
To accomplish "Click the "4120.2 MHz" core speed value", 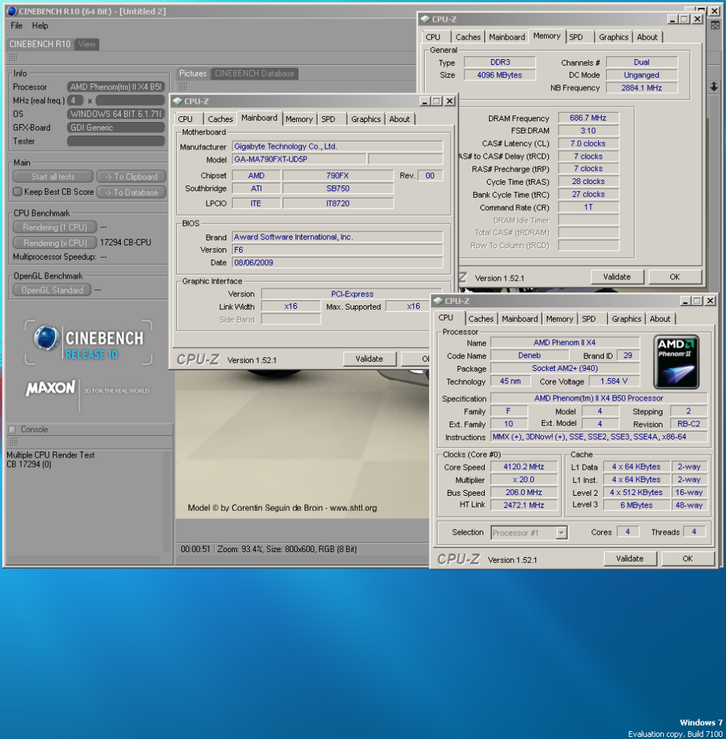I will tap(524, 467).
